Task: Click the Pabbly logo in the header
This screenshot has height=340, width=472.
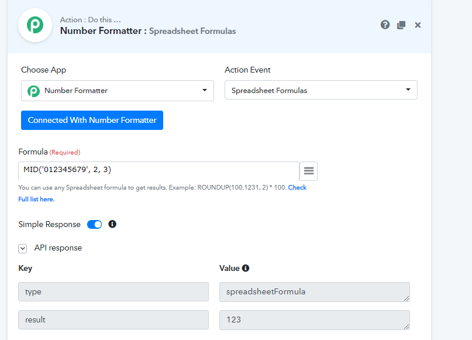Action: (x=36, y=26)
